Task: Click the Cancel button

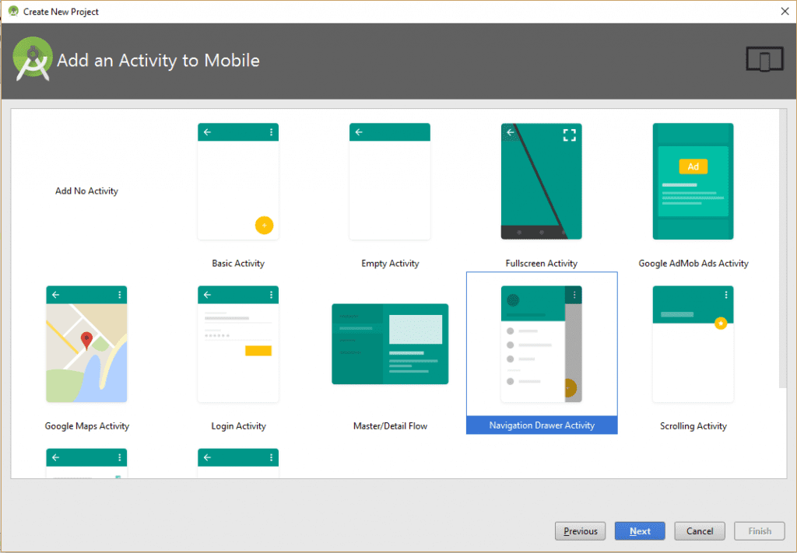Action: 699,530
